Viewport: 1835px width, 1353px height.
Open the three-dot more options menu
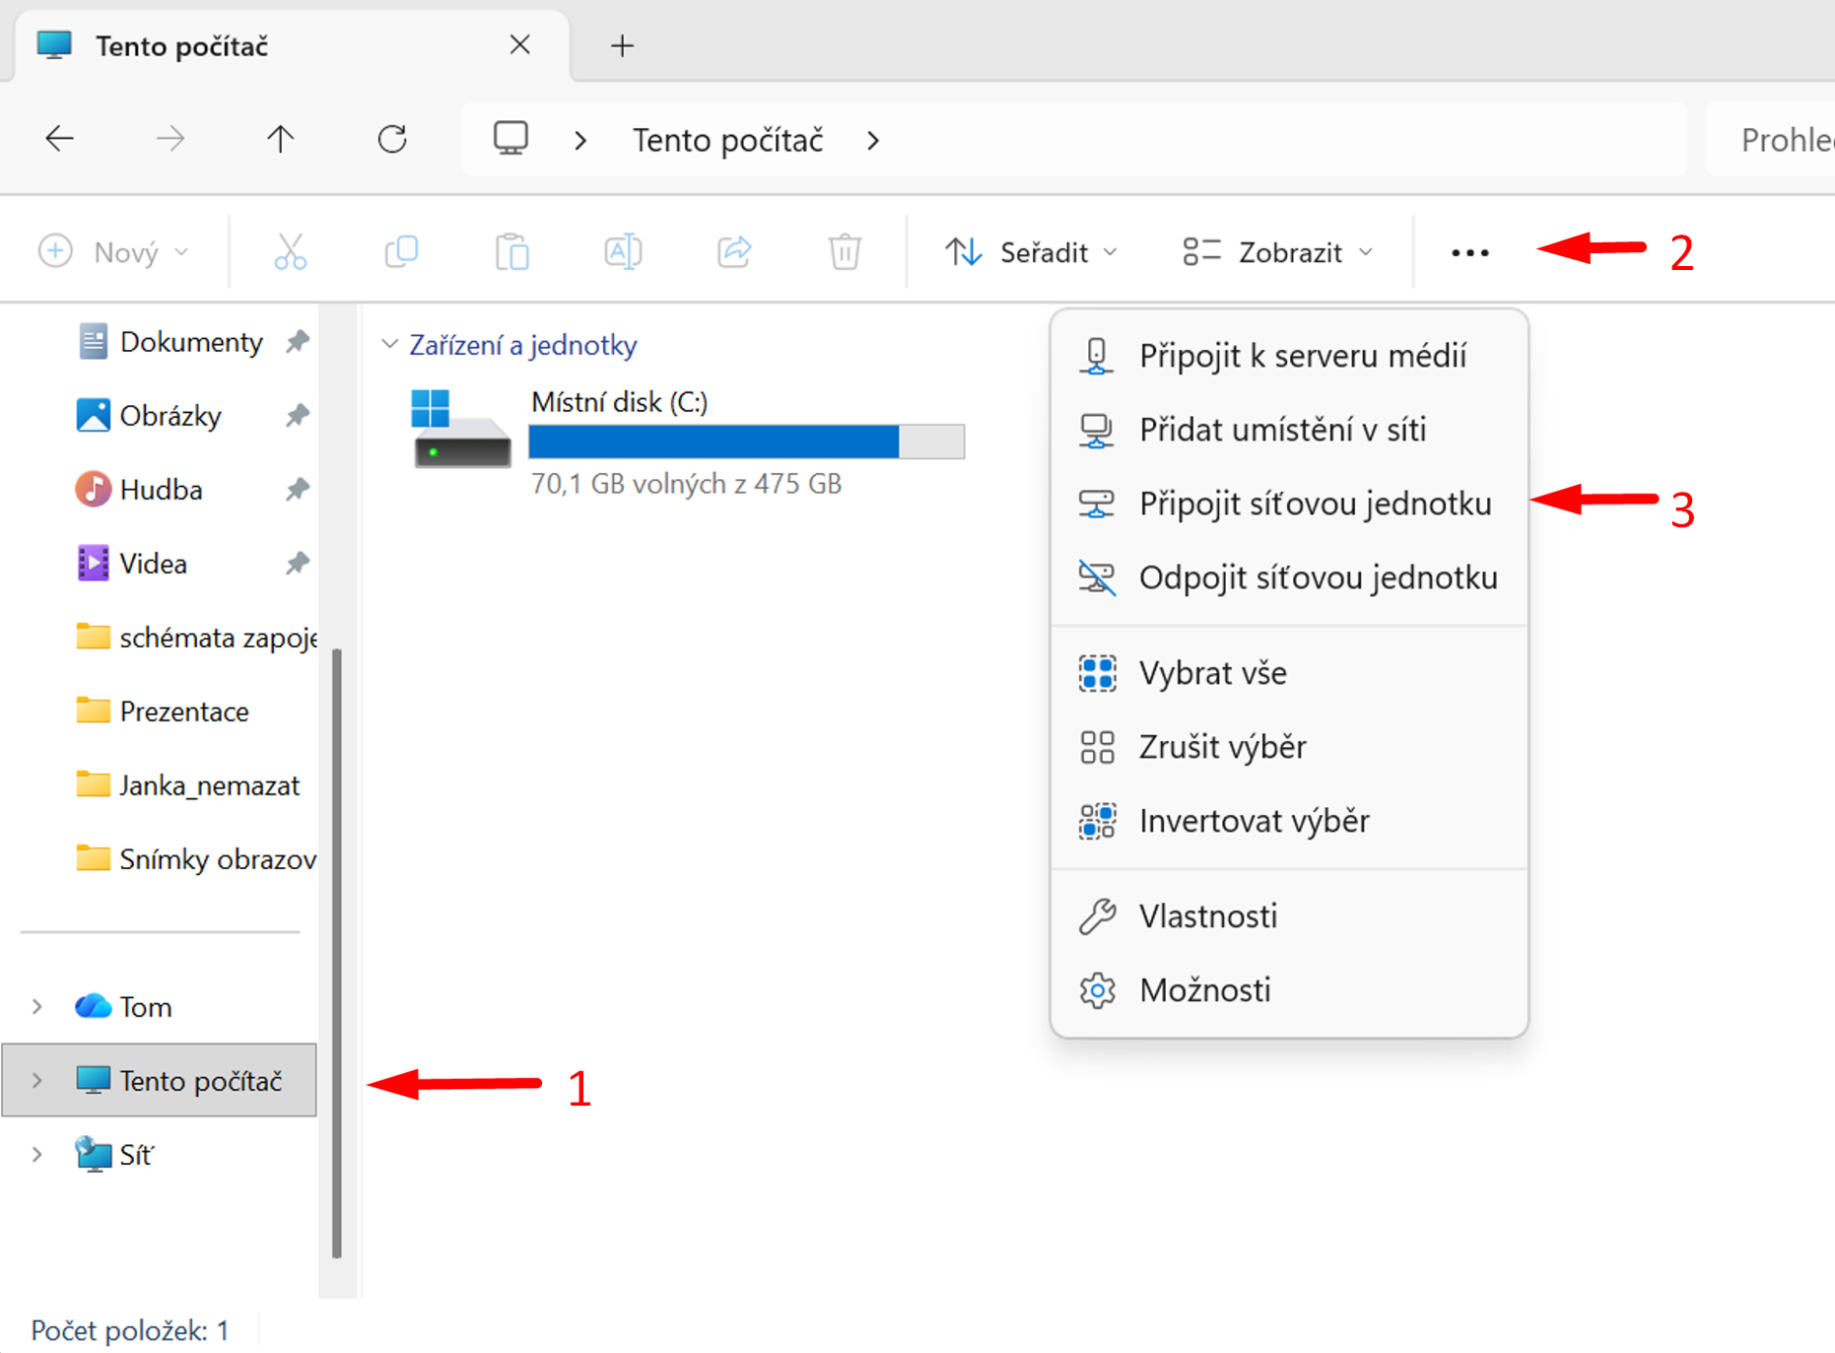click(1470, 253)
